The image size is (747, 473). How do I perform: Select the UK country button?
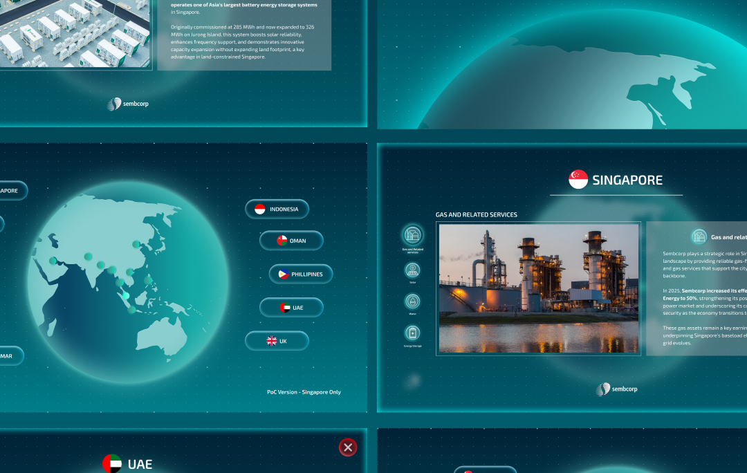click(277, 341)
